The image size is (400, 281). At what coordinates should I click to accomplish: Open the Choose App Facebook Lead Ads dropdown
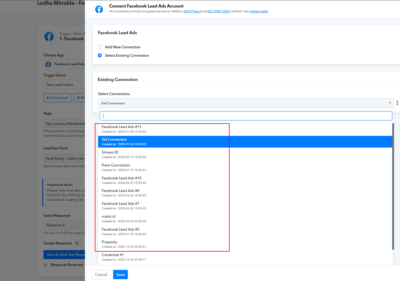(x=64, y=64)
